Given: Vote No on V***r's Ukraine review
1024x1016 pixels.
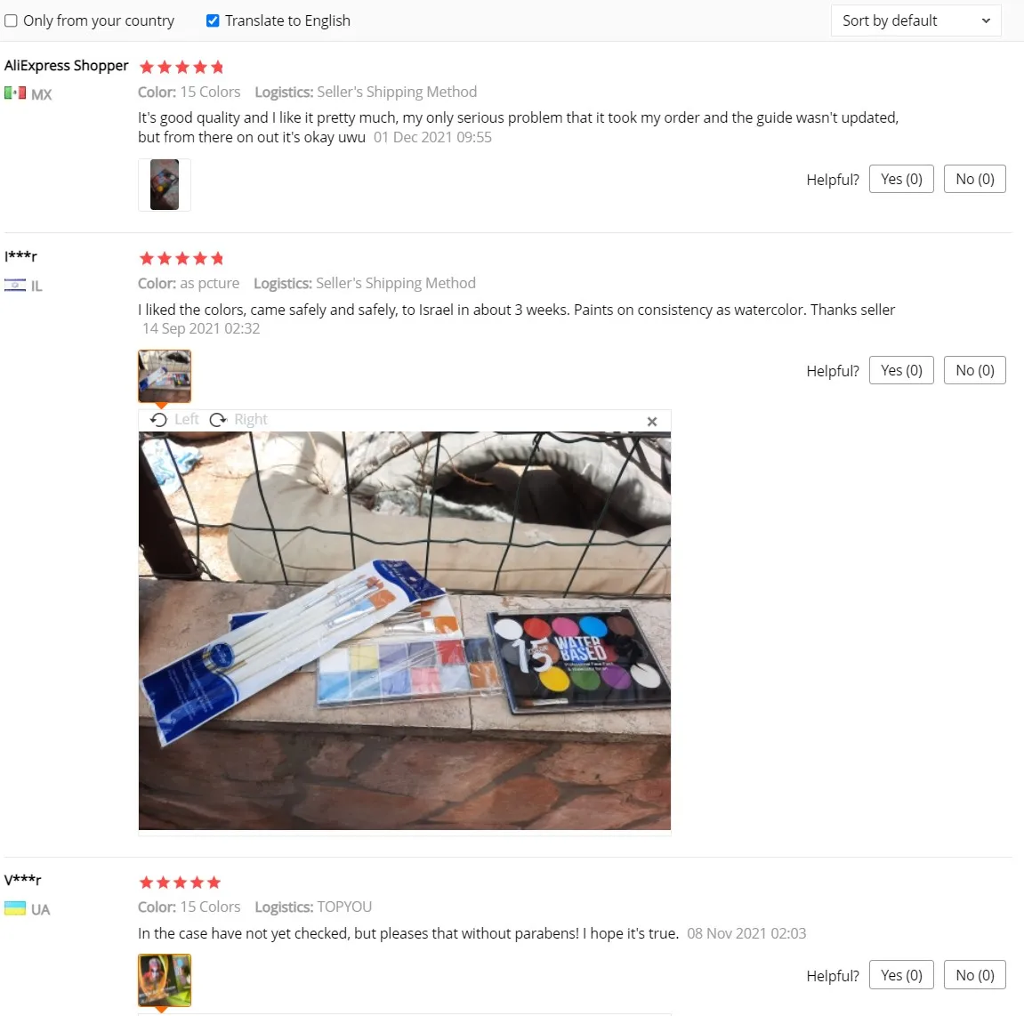Looking at the screenshot, I should (974, 975).
